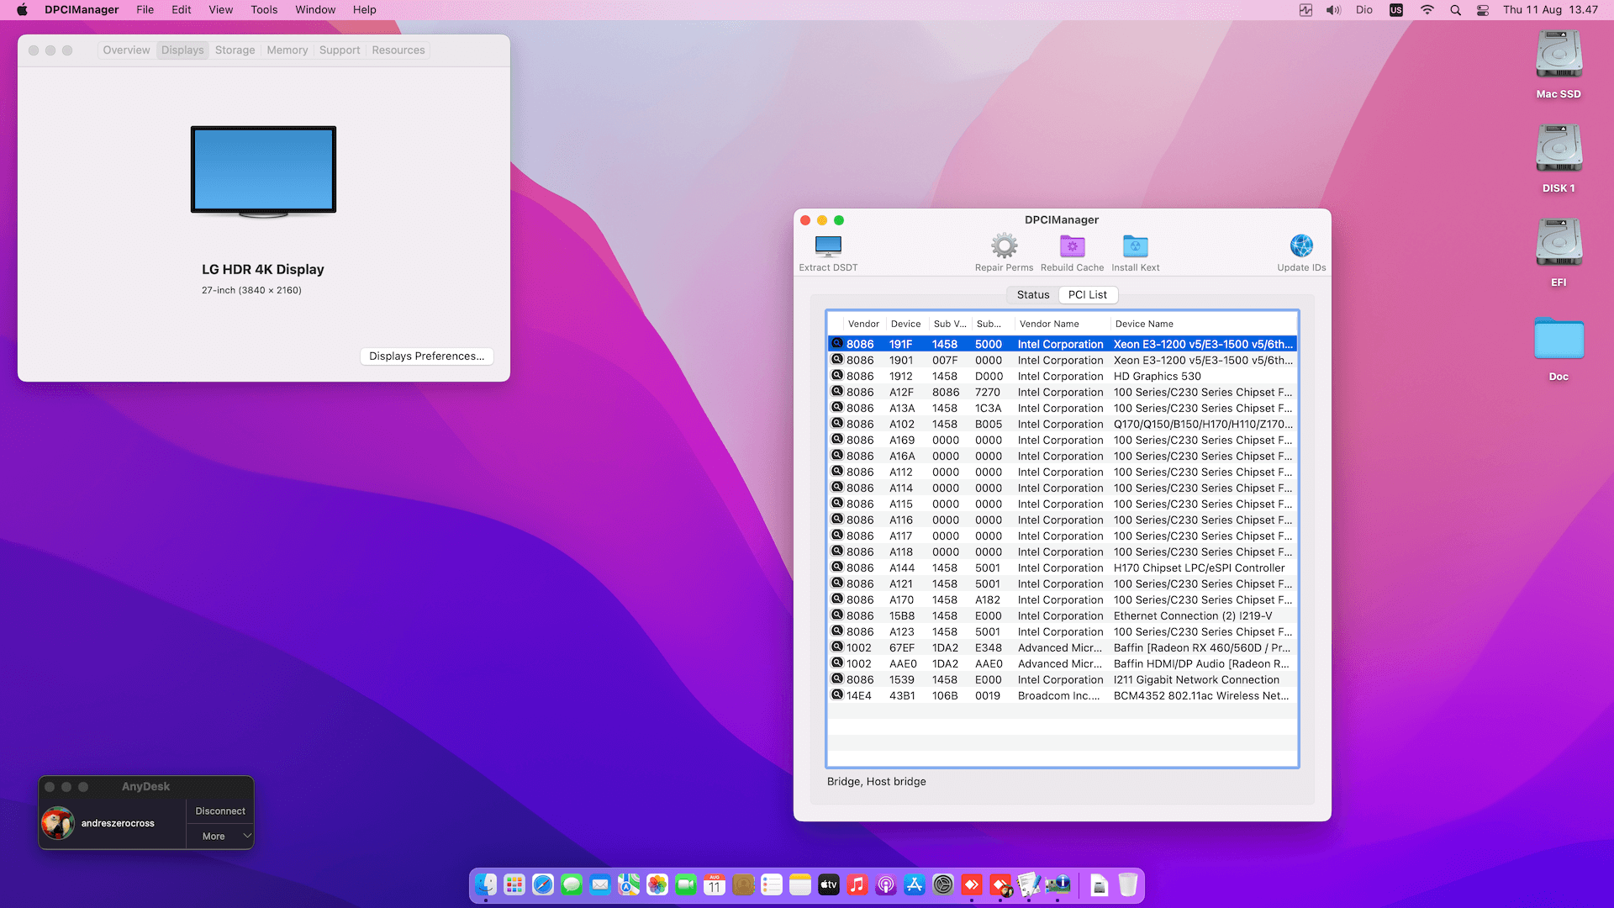
Task: Sort PCI list by Vendor Name column
Action: 1062,324
